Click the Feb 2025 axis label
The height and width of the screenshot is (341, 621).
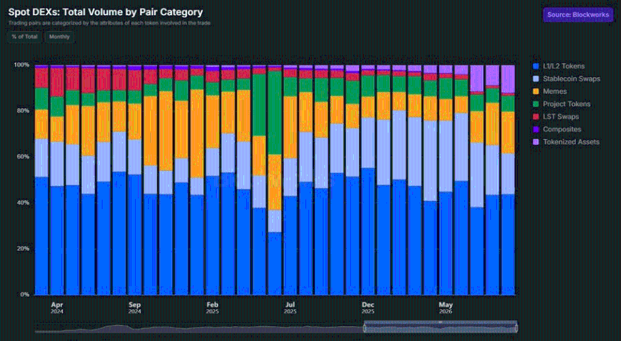[x=212, y=308]
